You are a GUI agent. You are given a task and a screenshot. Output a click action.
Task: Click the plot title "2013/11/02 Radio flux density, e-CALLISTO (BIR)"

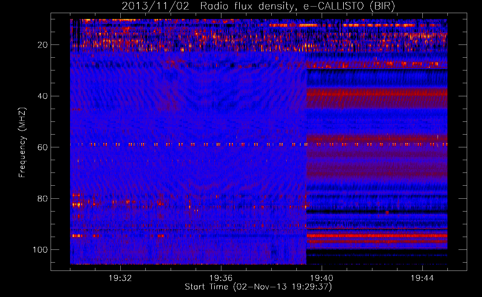pyautogui.click(x=258, y=6)
